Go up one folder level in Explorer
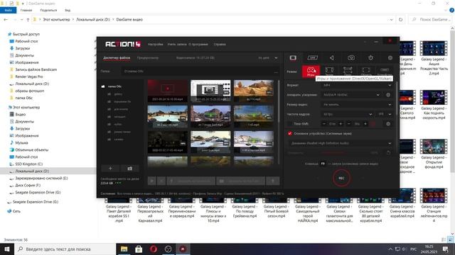This screenshot has height=255, width=455. click(x=28, y=20)
